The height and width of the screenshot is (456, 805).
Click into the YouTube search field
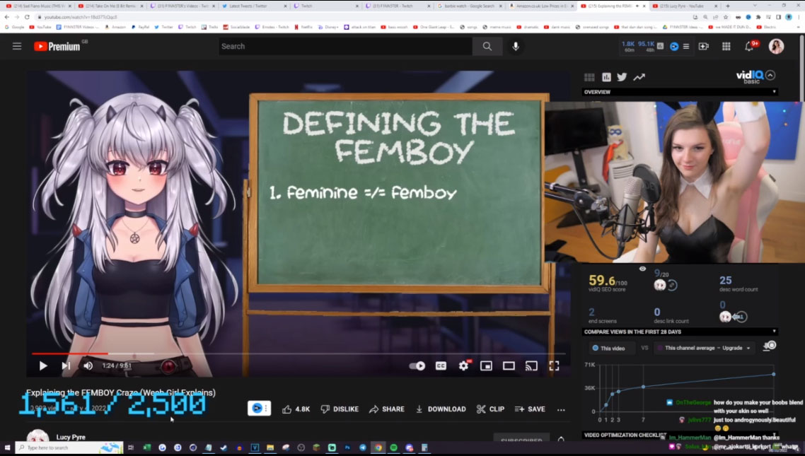pos(345,46)
